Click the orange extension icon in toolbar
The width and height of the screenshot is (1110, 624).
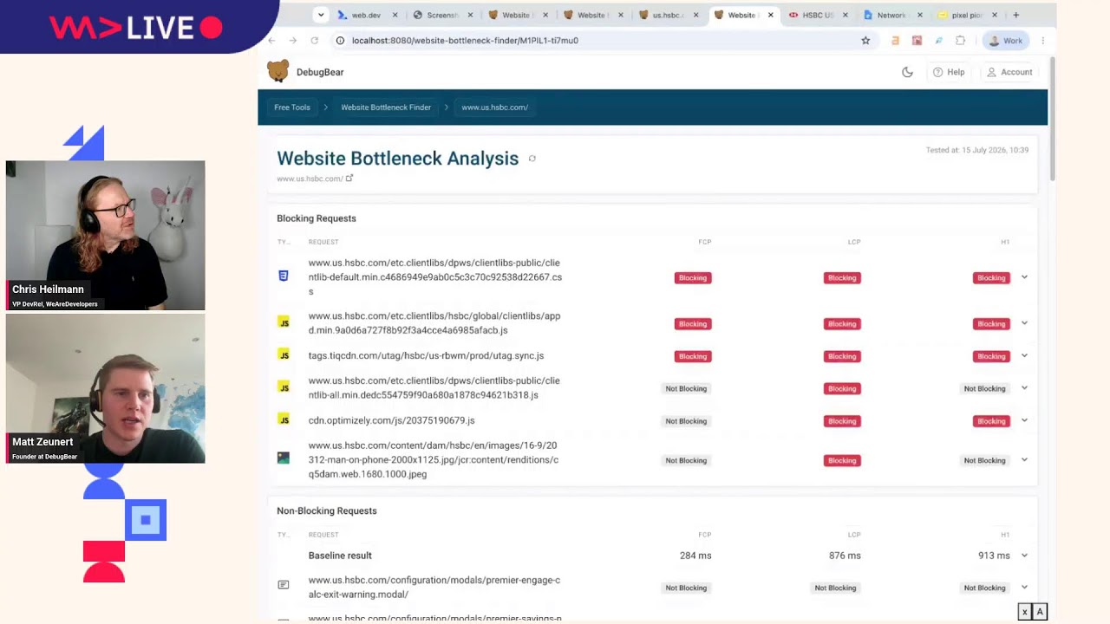(x=895, y=41)
